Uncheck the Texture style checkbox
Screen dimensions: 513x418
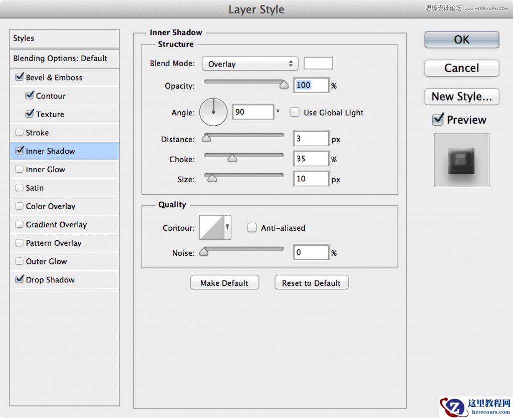[30, 114]
